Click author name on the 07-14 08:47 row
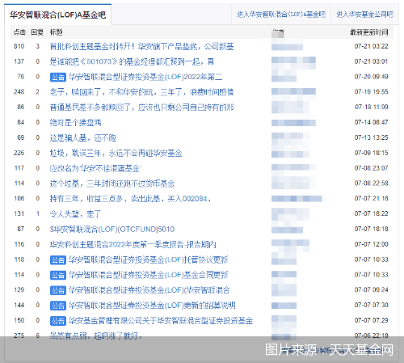 293,123
